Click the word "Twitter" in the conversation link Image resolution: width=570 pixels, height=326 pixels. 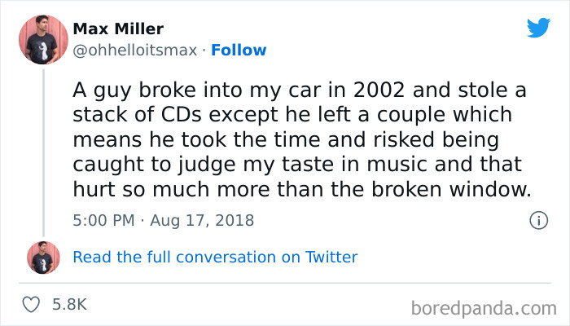(x=331, y=258)
